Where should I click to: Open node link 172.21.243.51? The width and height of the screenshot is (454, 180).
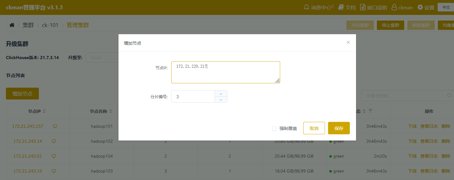tap(28, 156)
